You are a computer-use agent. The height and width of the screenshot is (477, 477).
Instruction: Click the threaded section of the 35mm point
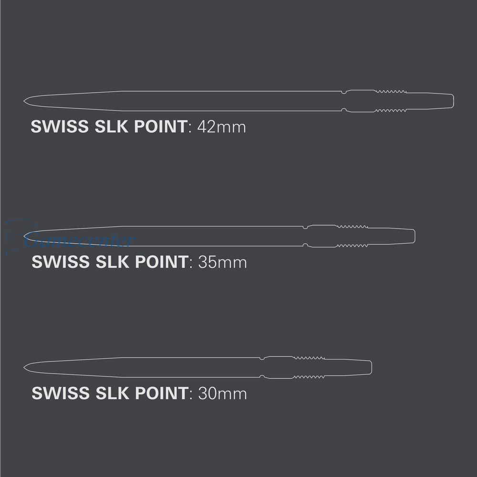click(x=353, y=236)
